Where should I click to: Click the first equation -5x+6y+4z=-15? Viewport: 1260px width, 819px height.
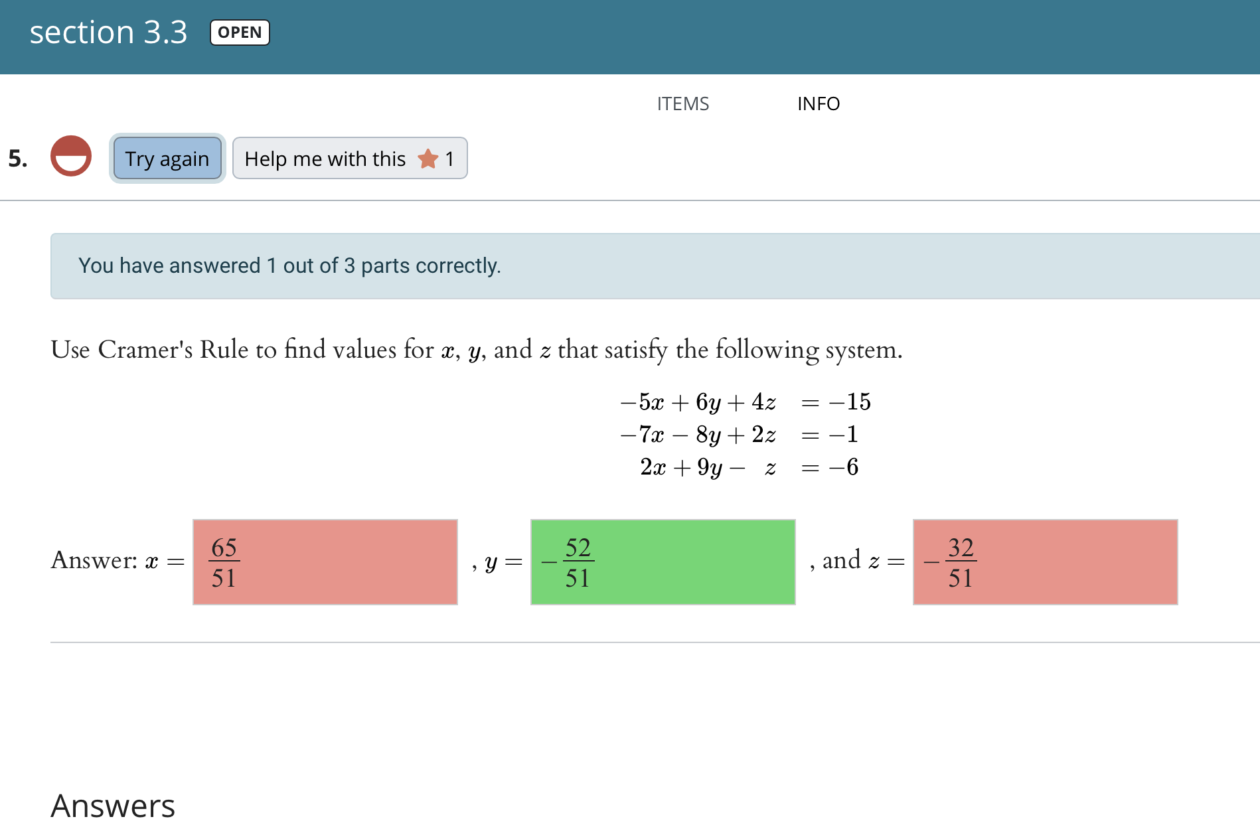745,402
